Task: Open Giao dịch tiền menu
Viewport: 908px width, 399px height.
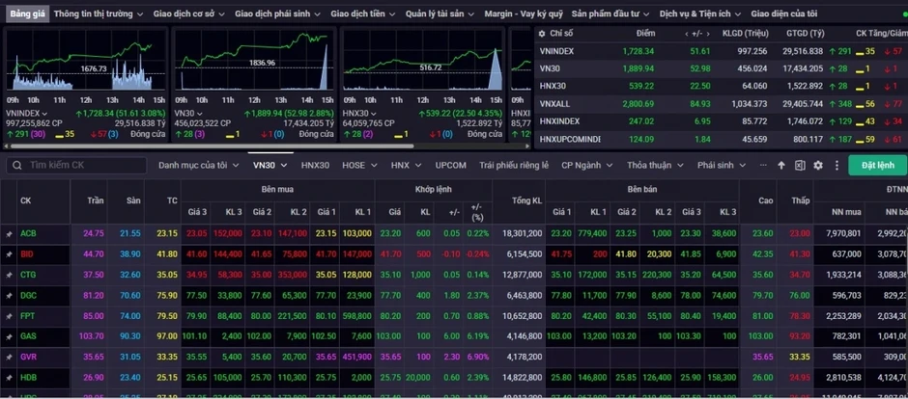Action: (363, 13)
